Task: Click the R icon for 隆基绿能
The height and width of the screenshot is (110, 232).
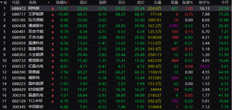Action: coord(53,50)
